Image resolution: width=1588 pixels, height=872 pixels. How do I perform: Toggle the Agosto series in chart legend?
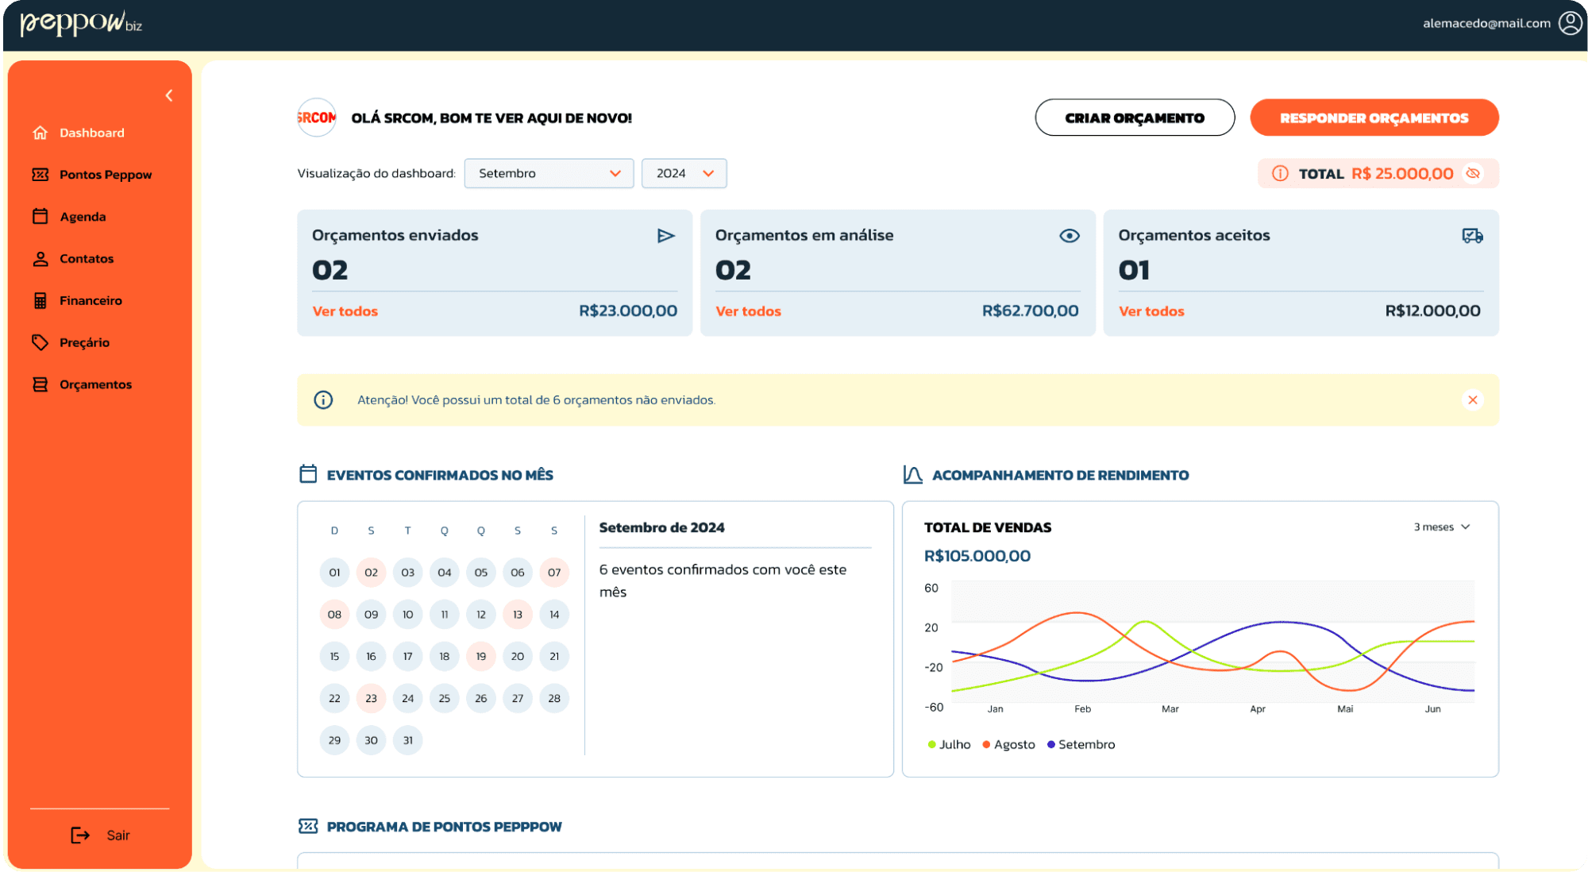(1008, 745)
